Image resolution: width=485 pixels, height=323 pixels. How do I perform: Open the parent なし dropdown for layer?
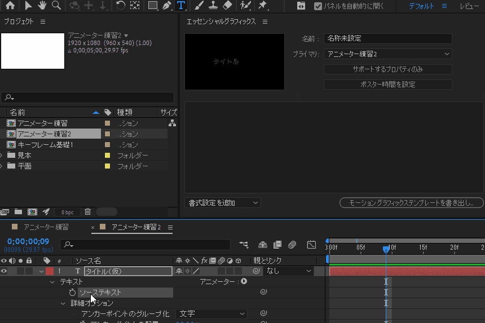(288, 271)
